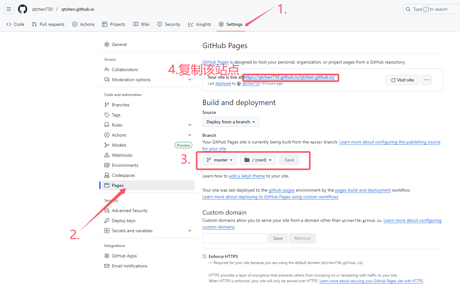This screenshot has width=460, height=286.
Task: Click the Email notifications envelope icon
Action: pos(107,266)
